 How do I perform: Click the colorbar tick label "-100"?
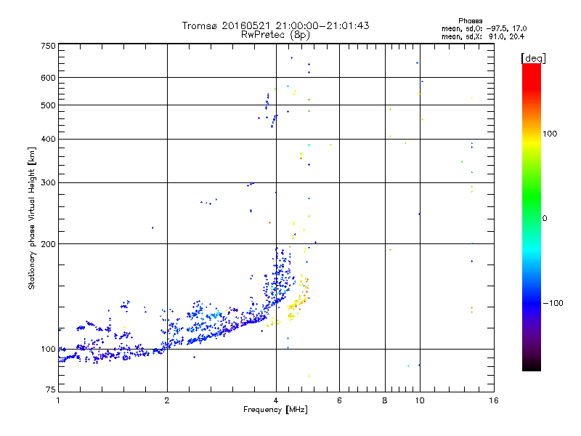click(x=553, y=303)
